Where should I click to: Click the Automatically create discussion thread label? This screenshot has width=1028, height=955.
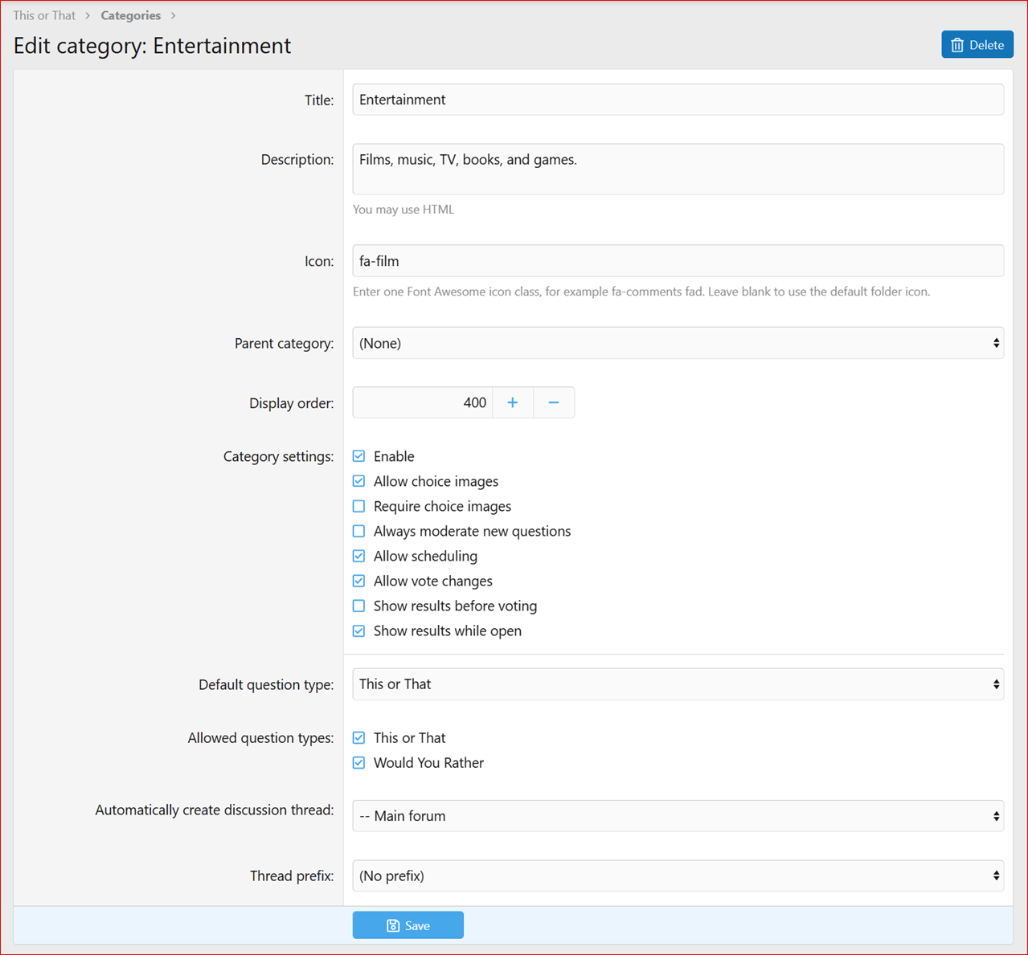[215, 810]
